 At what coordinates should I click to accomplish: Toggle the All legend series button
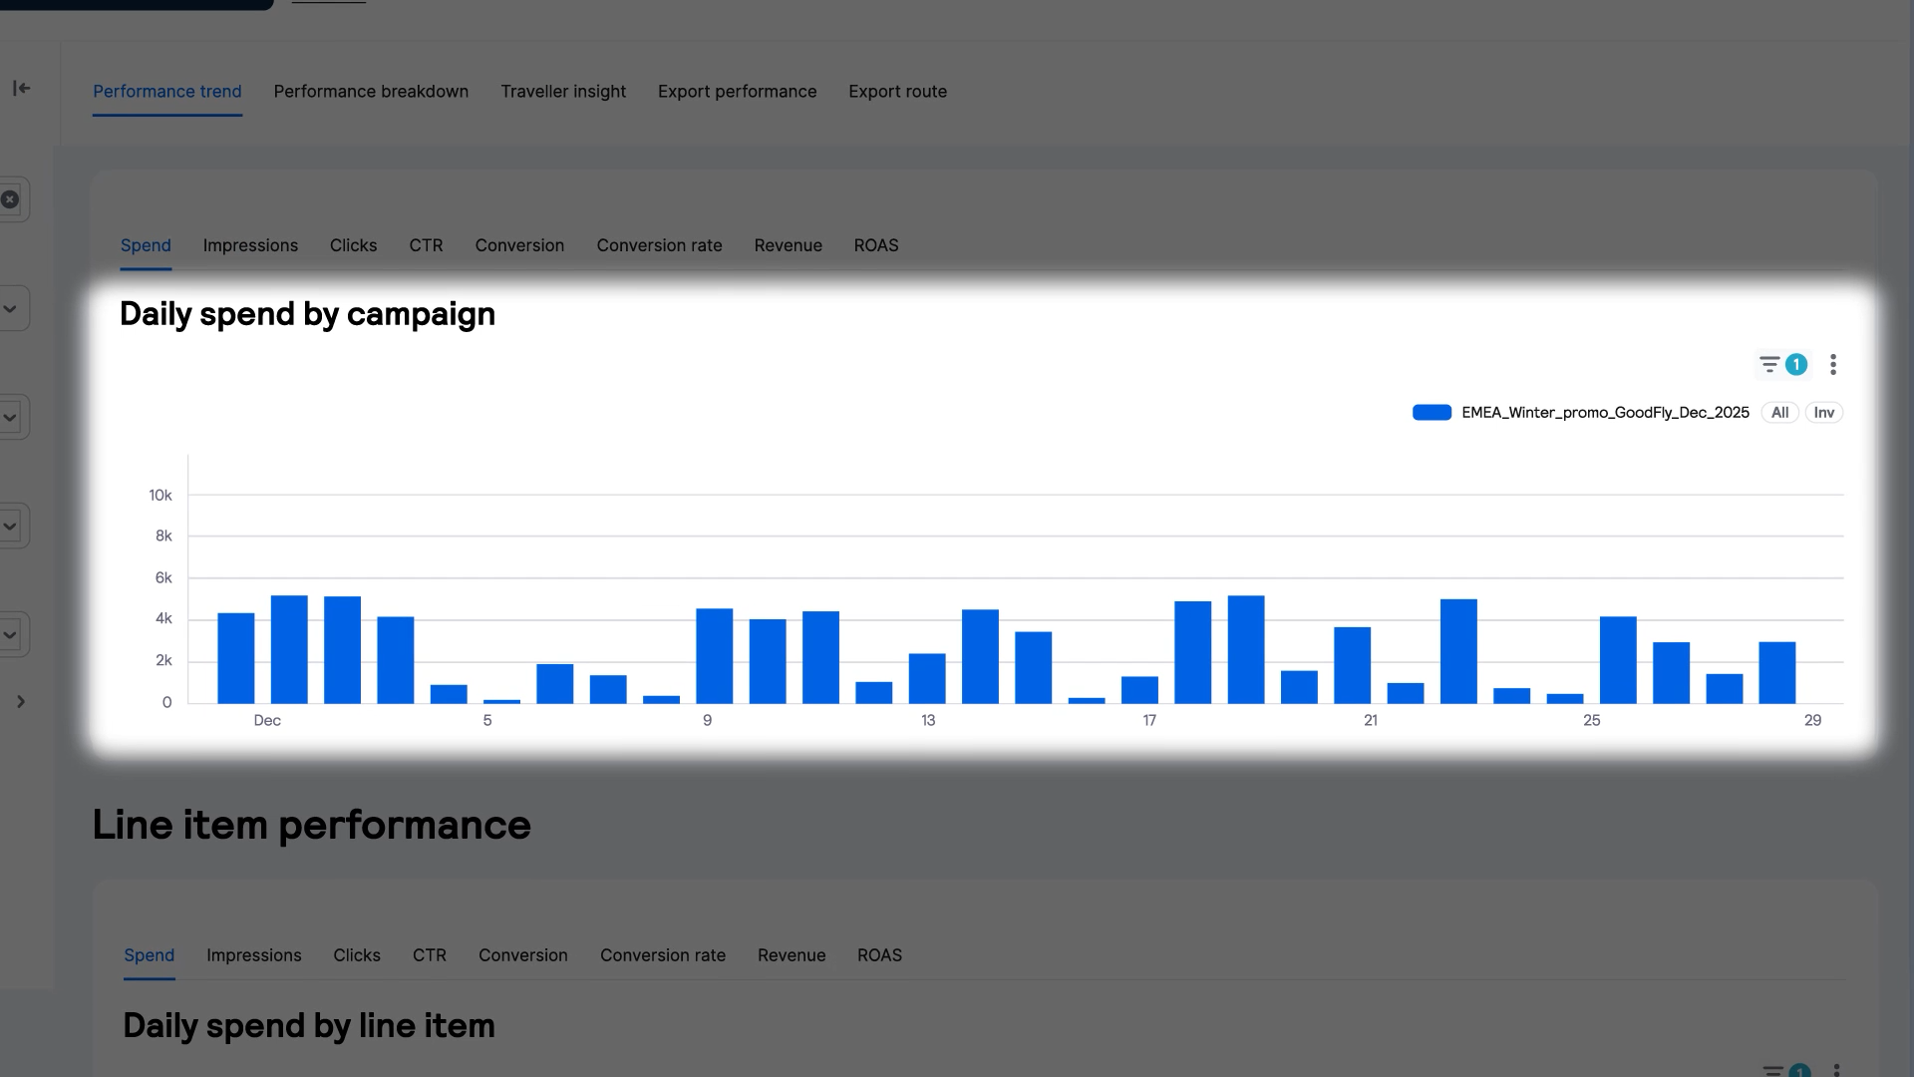tap(1779, 413)
